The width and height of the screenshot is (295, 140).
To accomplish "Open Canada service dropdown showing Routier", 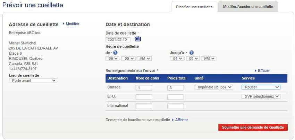I will (x=261, y=87).
